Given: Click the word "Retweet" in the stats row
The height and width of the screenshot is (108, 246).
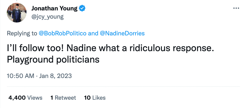Looking at the screenshot, I should [65, 98].
